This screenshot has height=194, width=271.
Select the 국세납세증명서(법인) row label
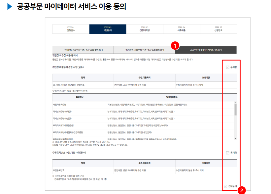(x=62, y=119)
